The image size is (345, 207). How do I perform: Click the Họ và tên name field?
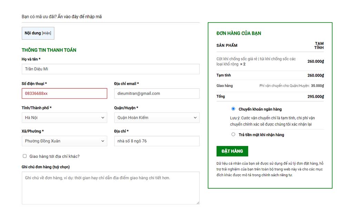(x=110, y=69)
